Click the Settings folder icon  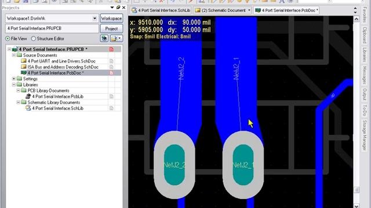(x=19, y=79)
